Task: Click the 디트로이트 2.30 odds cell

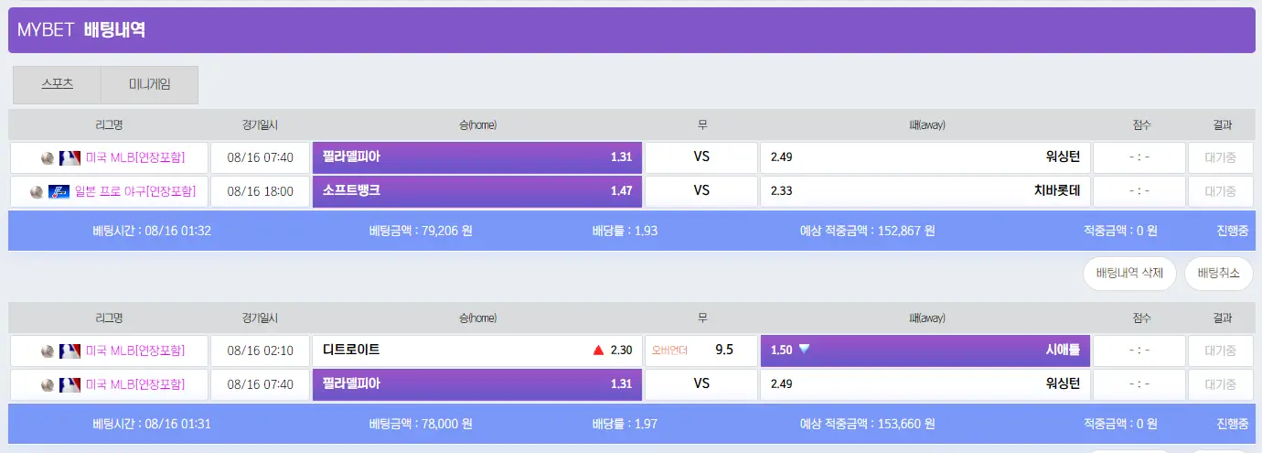Action: [477, 350]
